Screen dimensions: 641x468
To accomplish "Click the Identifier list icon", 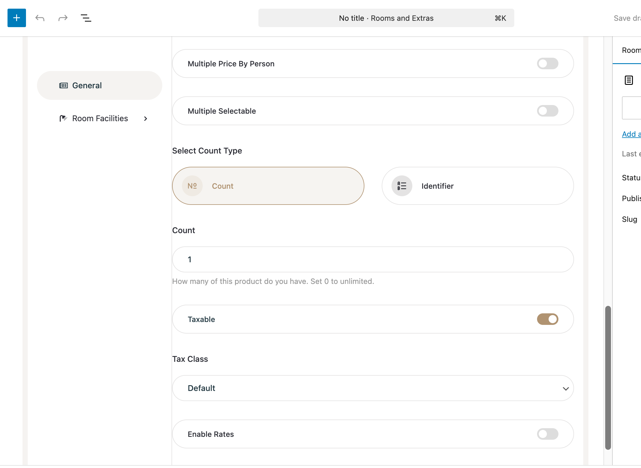I will [x=402, y=186].
